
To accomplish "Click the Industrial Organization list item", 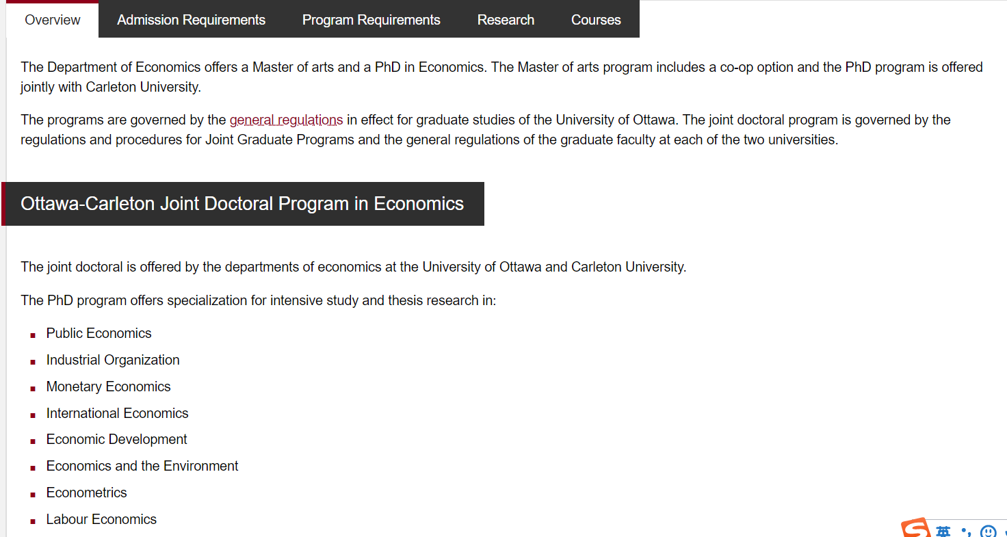I will pos(113,360).
